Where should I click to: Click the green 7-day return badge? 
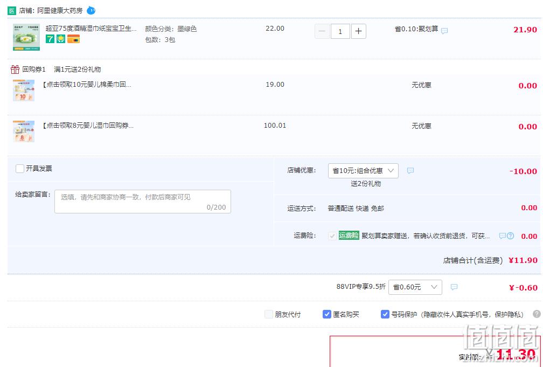50,39
